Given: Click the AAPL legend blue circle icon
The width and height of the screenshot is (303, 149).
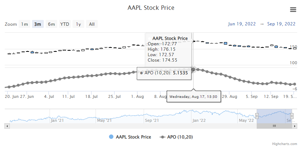Looking at the screenshot, I should point(111,137).
